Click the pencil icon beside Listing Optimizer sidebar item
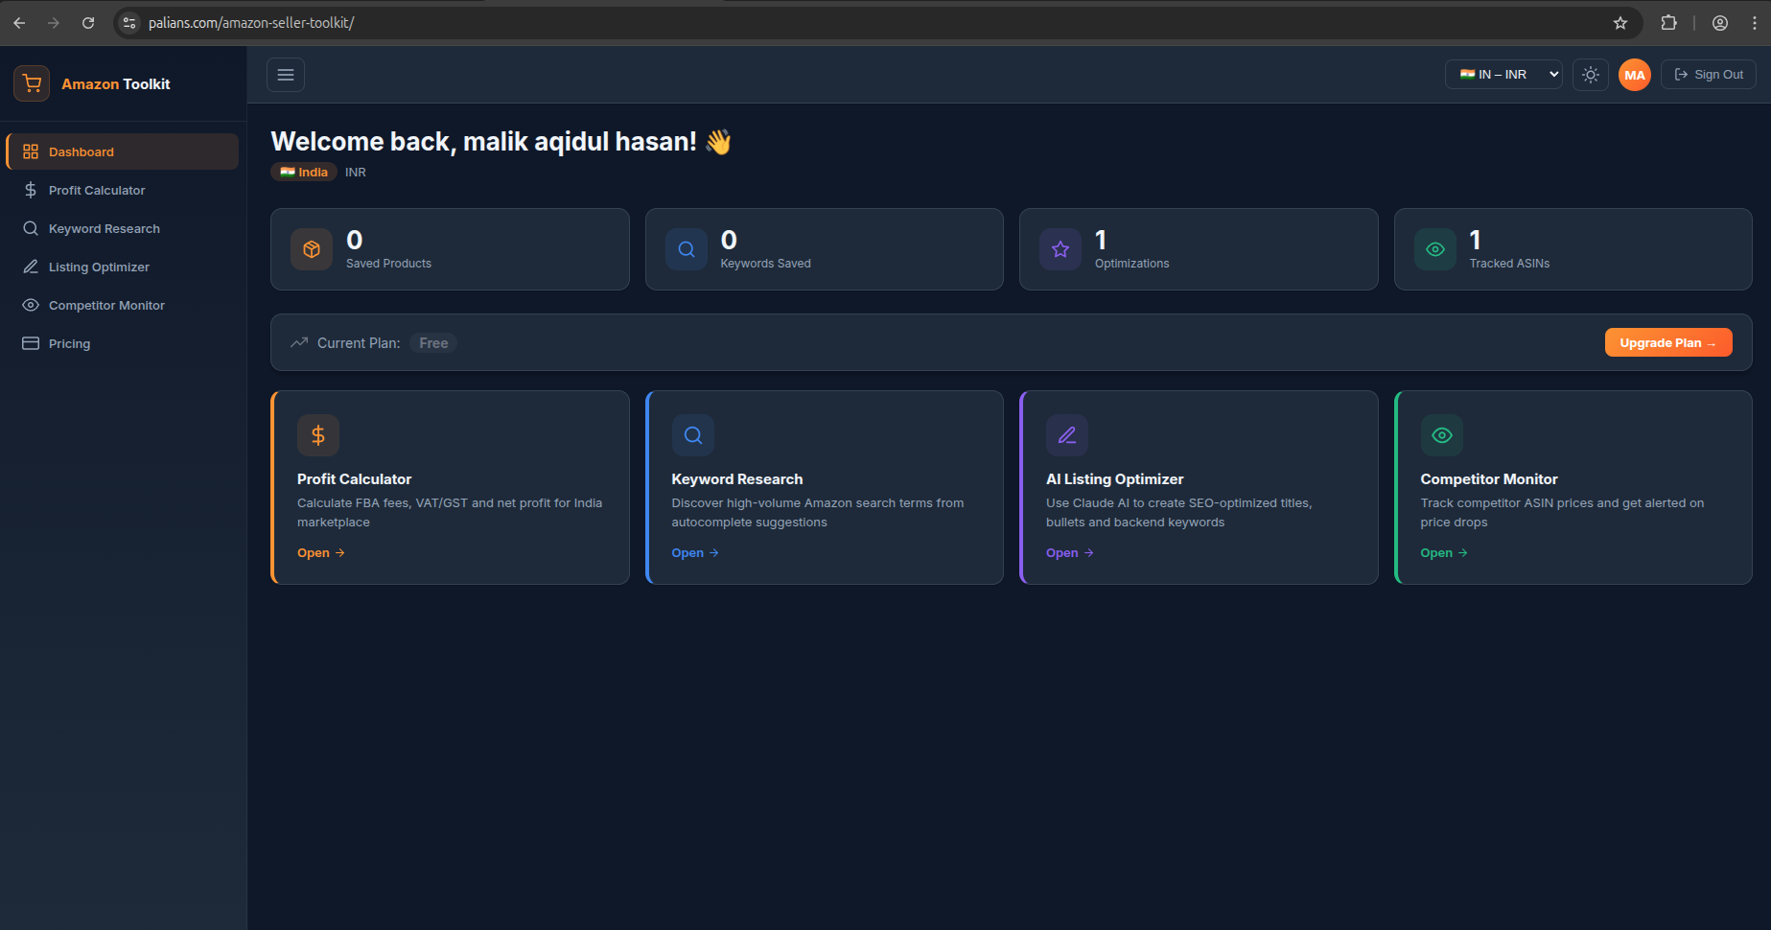This screenshot has height=930, width=1771. (x=31, y=267)
